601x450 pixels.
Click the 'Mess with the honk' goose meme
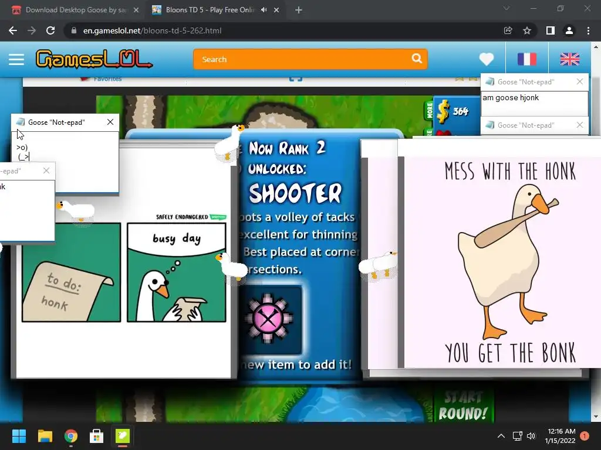coord(502,262)
